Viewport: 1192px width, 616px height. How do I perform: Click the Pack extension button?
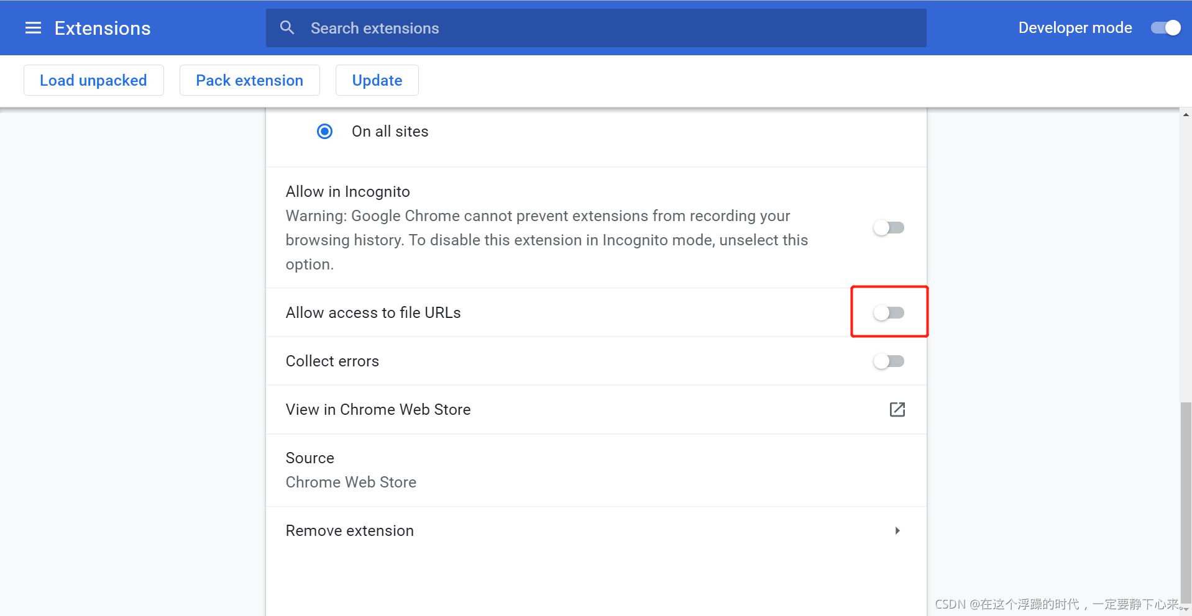pos(250,80)
